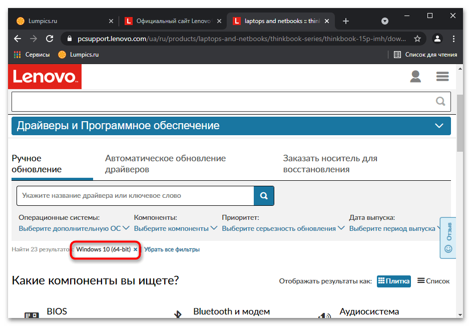Screen dimensions: 471x326
Task: Open the Chrome profile avatar icon
Action: (437, 39)
